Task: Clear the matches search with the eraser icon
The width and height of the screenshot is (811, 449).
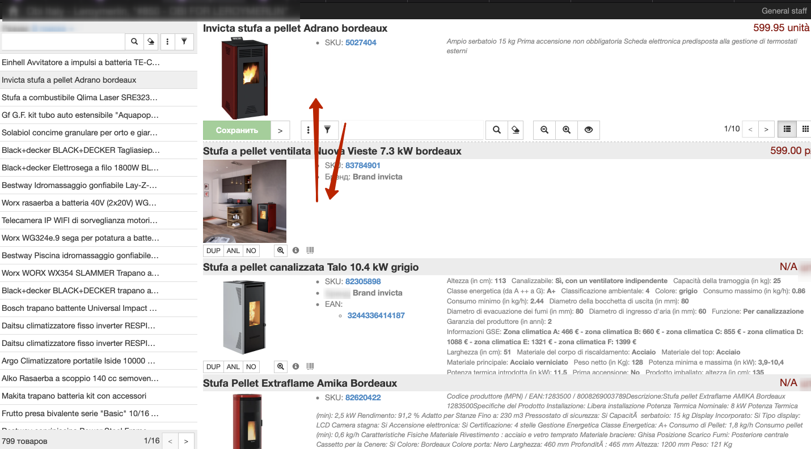Action: [516, 130]
